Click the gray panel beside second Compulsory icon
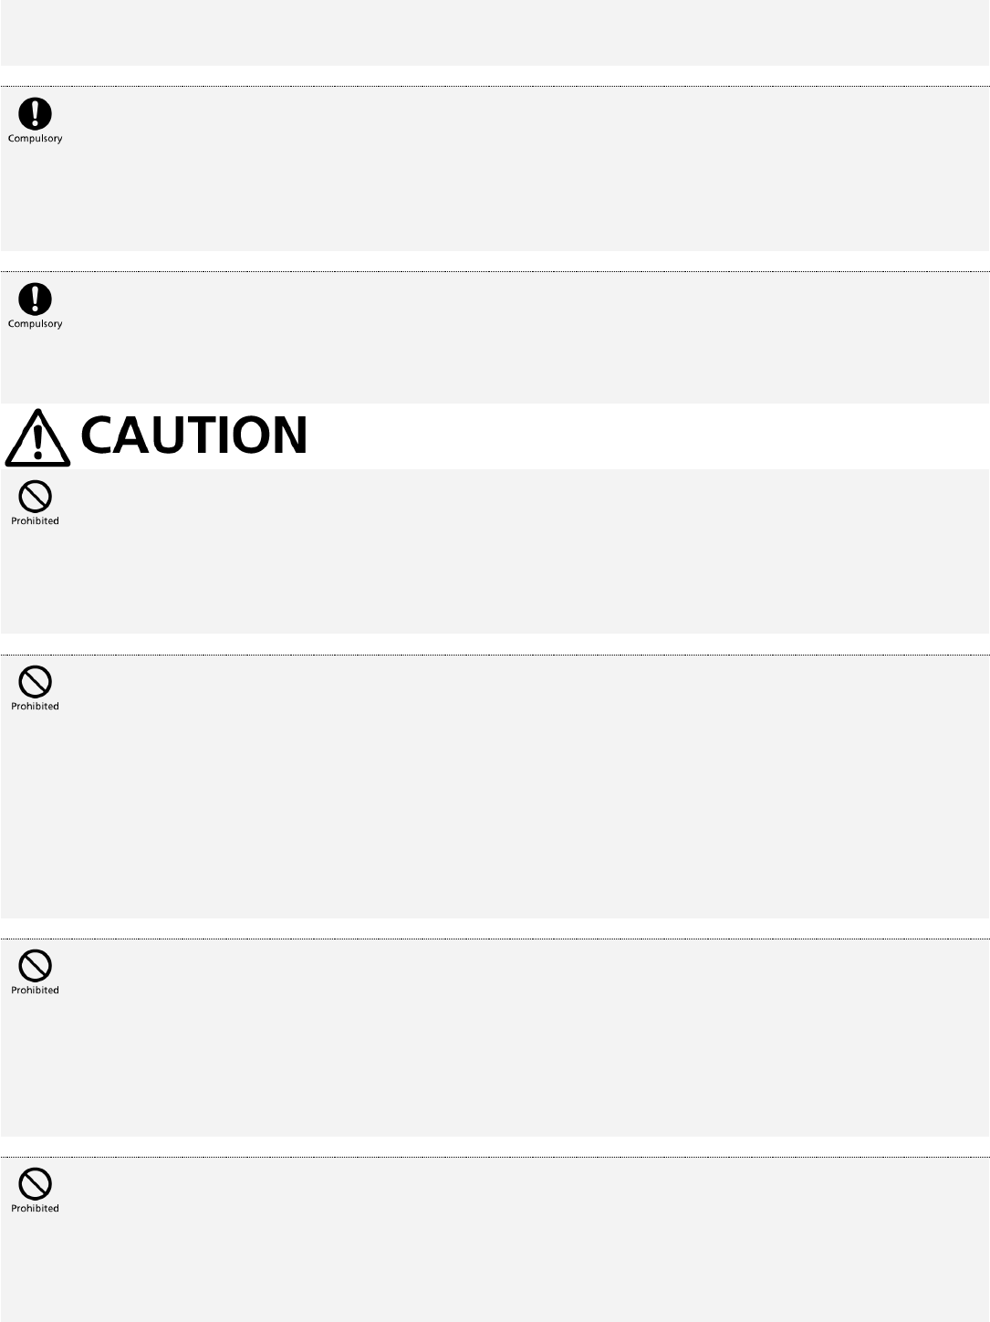This screenshot has width=990, height=1322. click(x=495, y=338)
